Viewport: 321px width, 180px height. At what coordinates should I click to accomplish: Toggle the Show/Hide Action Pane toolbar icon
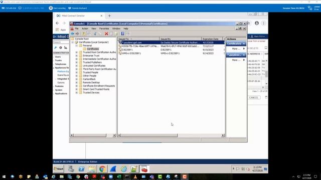coord(128,33)
